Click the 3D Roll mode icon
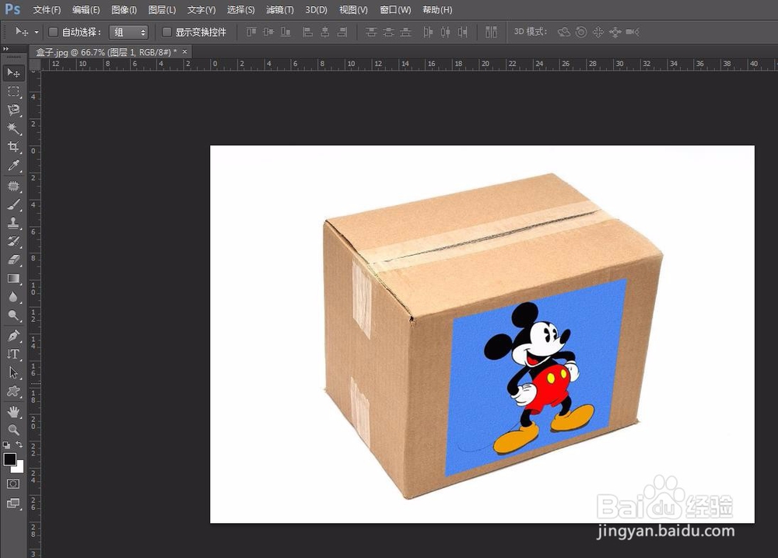 click(581, 32)
